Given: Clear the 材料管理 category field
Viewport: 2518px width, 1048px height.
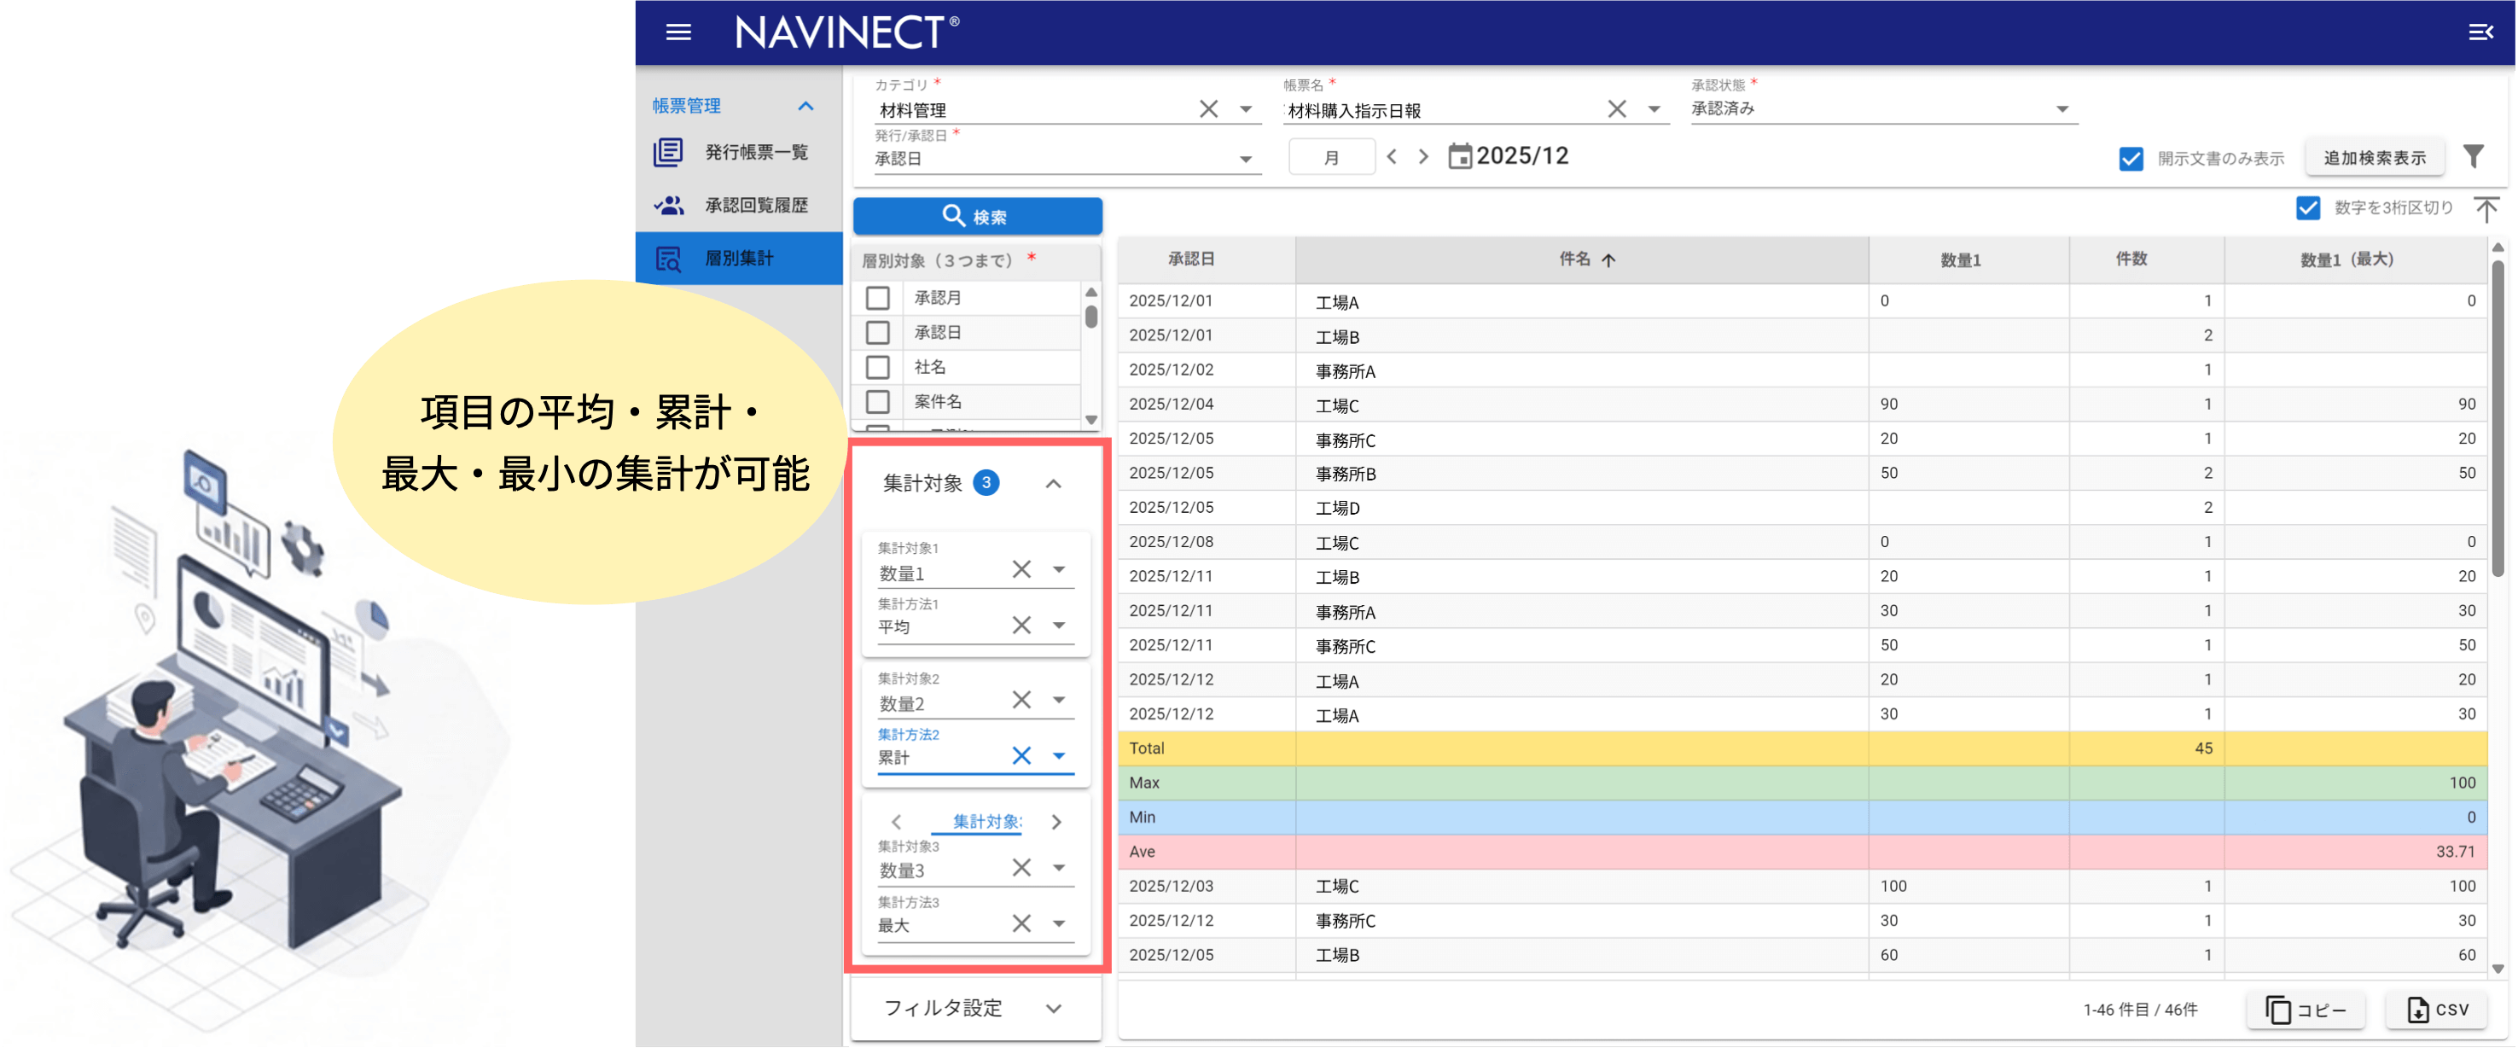Looking at the screenshot, I should 1208,109.
